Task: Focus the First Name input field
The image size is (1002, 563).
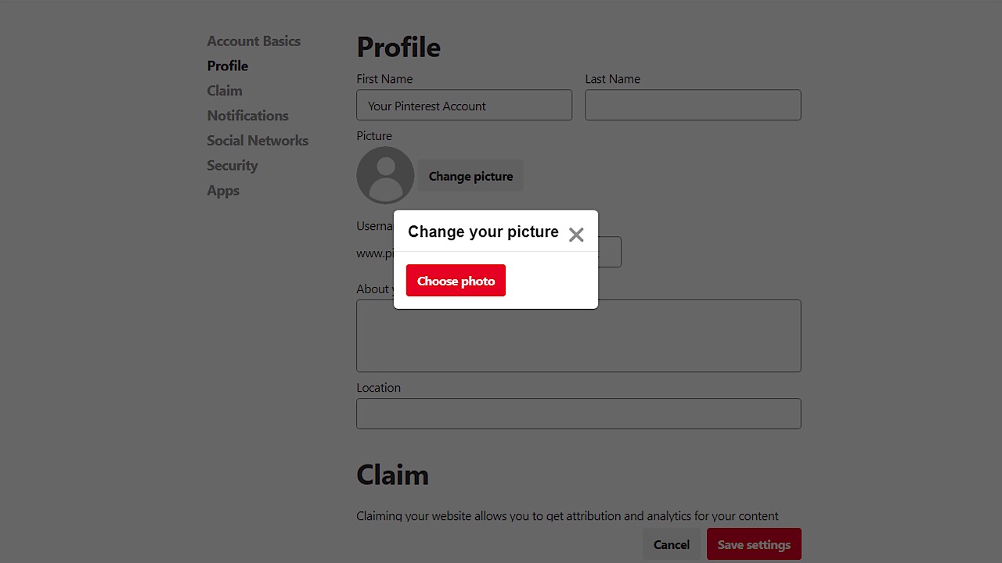Action: coord(464,106)
